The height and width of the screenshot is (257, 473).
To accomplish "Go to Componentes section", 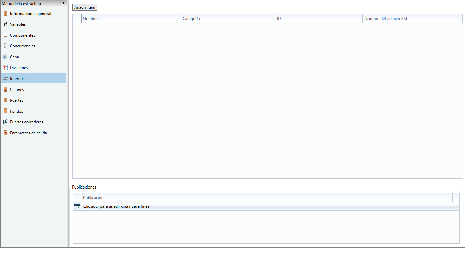I will tap(34, 35).
